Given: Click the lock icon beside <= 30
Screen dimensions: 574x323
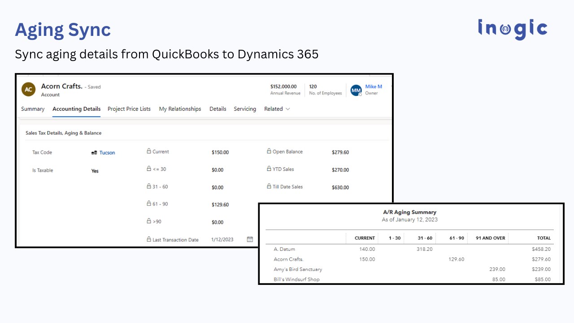Looking at the screenshot, I should tap(149, 169).
